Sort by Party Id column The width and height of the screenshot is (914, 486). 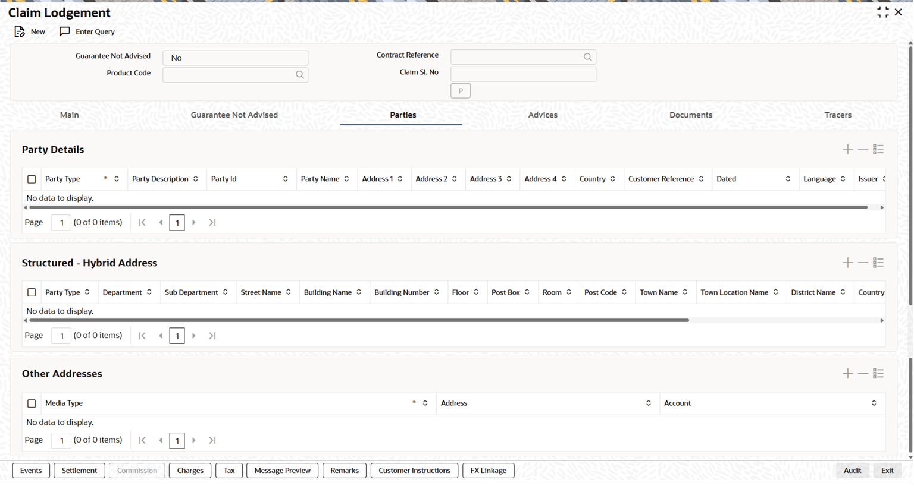click(x=286, y=179)
